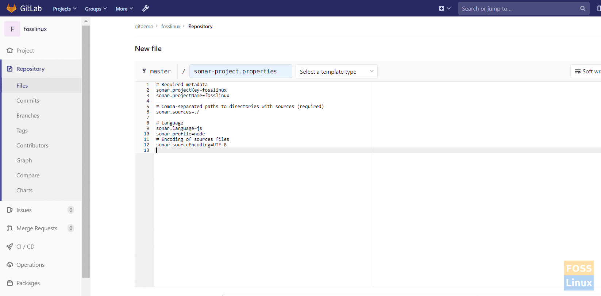This screenshot has width=601, height=296.
Task: Open the CI / CD section
Action: (25, 246)
